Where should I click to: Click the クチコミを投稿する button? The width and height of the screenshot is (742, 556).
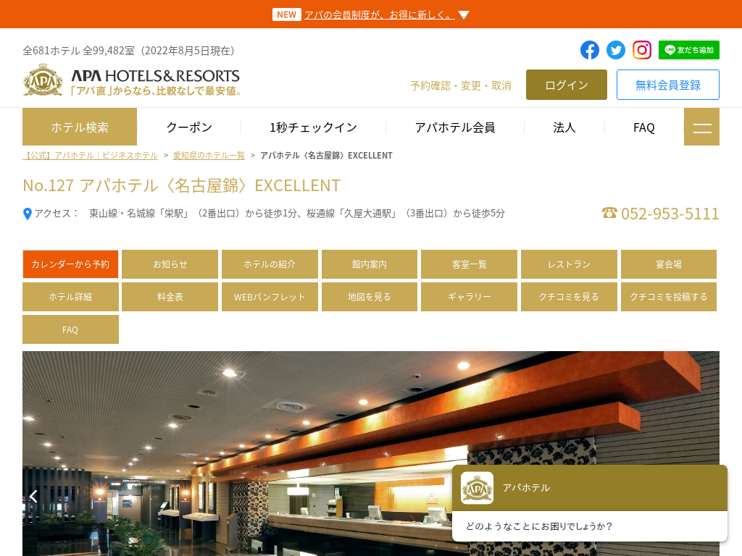(x=669, y=297)
